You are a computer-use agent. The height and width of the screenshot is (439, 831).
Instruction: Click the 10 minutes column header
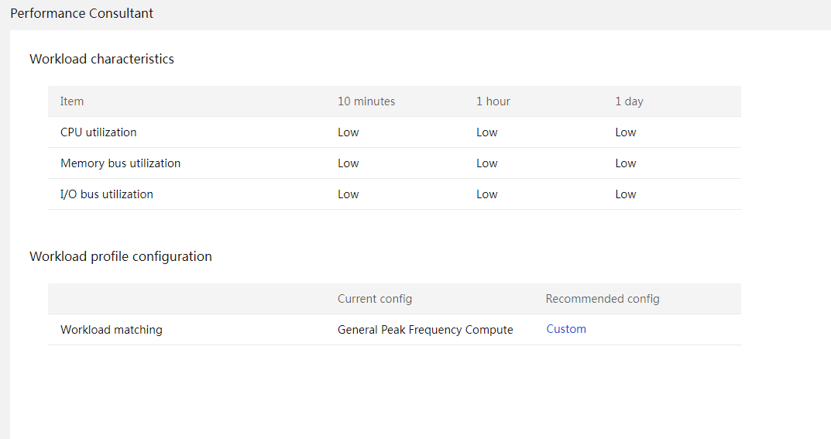click(x=366, y=101)
